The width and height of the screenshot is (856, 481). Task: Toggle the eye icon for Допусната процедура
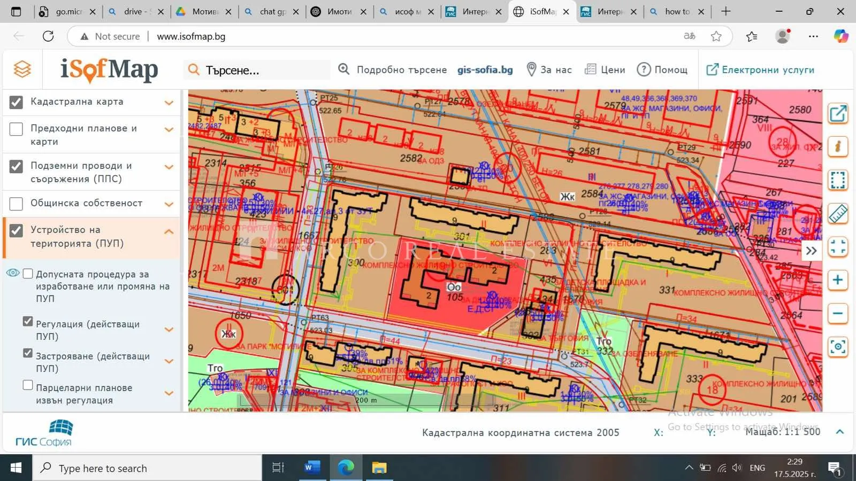pyautogui.click(x=12, y=273)
